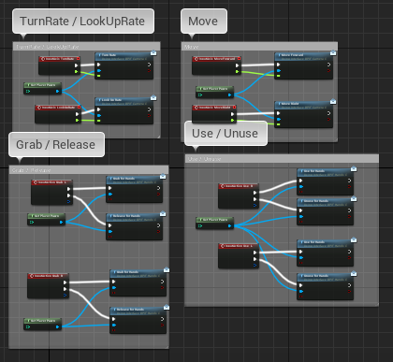Click green Axis Value pin on InputAxis TurnRate node
The image size is (393, 362).
77,72
